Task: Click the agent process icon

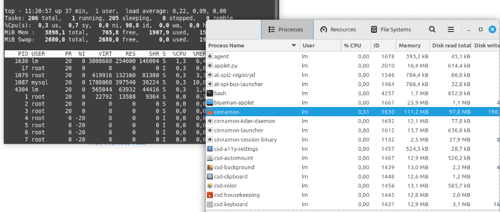Action: click(x=210, y=57)
